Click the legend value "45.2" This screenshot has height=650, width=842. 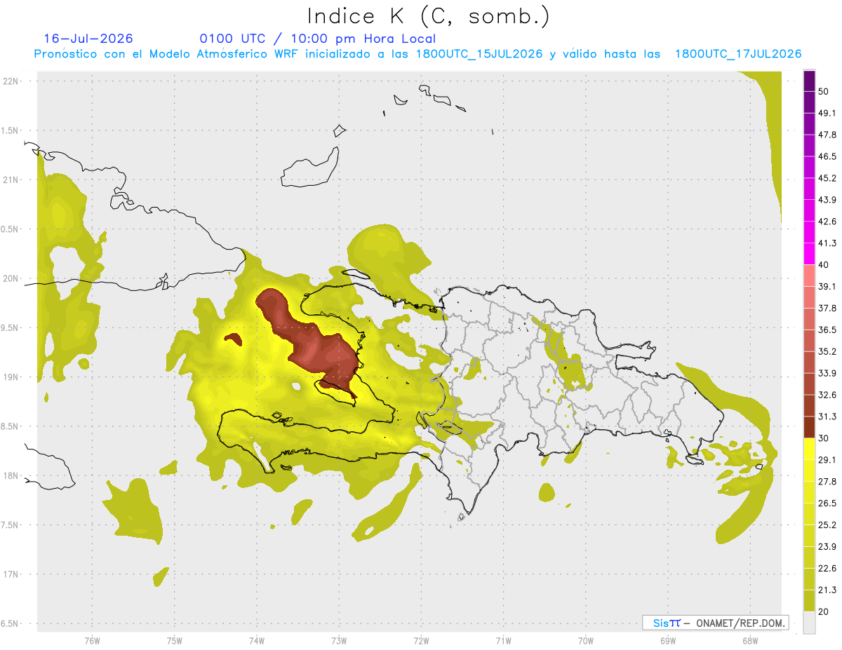click(827, 178)
